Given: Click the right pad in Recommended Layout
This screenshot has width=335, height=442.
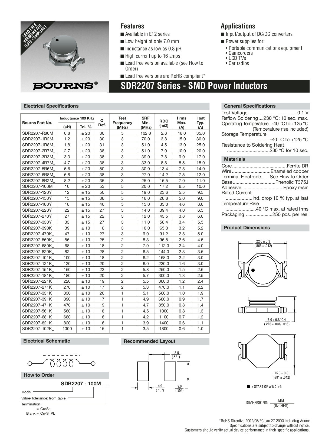Looking at the screenshot, I should [170, 371].
